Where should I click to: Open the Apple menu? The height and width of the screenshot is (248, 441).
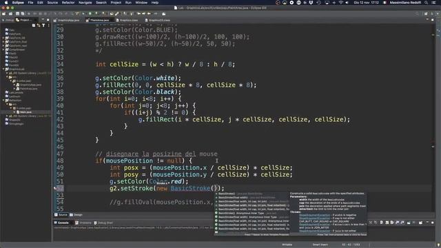pyautogui.click(x=6, y=3)
